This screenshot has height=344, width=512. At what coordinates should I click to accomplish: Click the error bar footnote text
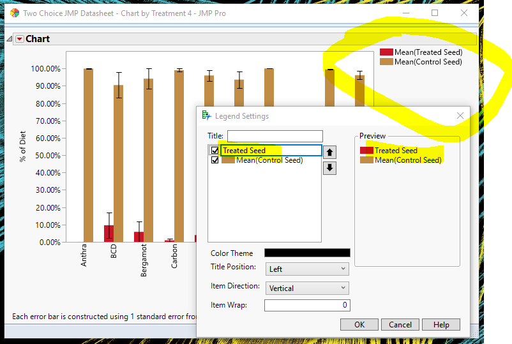tap(104, 317)
